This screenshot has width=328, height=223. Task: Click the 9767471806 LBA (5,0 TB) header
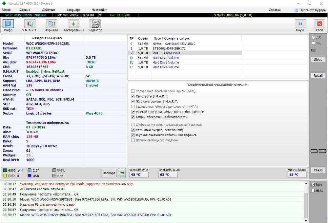point(233,15)
